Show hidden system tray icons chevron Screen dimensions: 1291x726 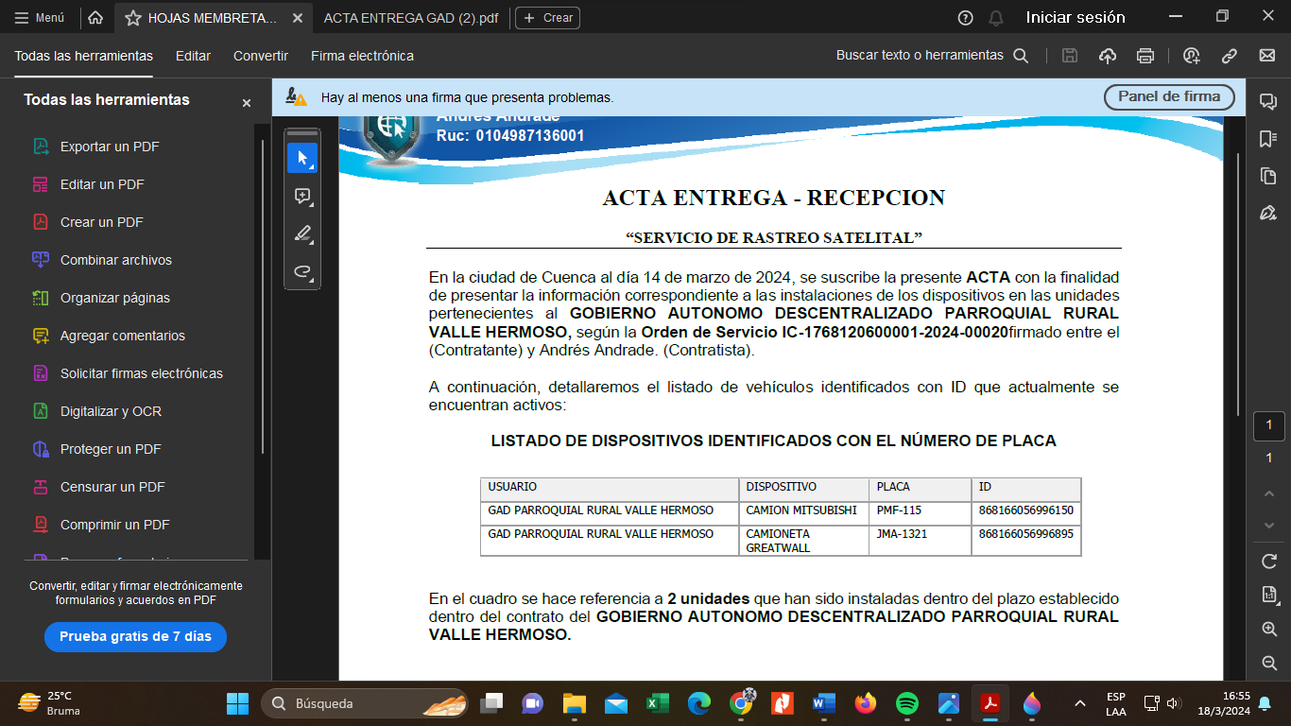[1079, 703]
